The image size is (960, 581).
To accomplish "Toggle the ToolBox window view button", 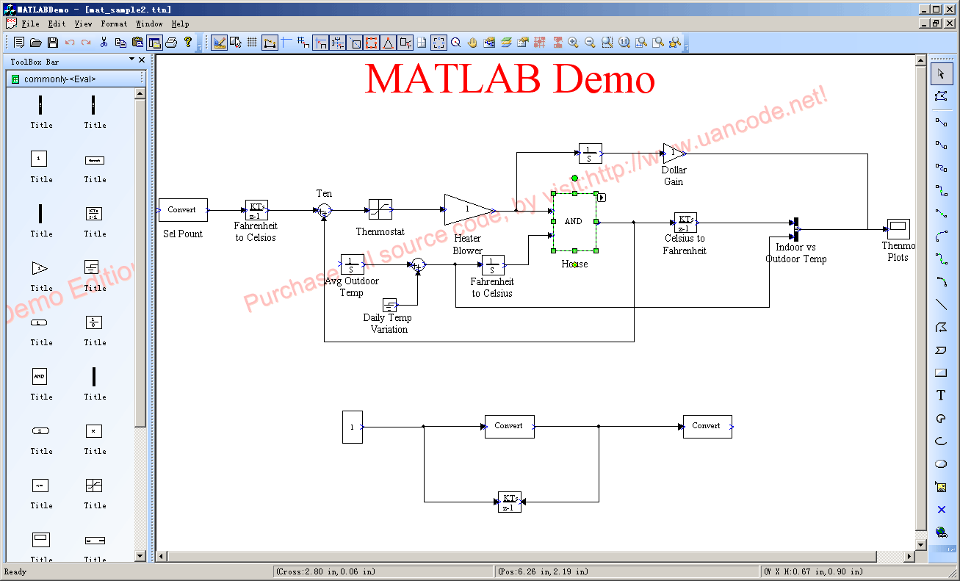I will pos(154,43).
